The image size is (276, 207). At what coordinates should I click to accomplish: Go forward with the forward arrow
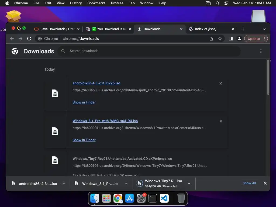point(20,39)
